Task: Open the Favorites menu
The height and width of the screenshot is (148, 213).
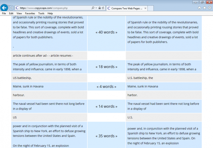Action: [30, 13]
